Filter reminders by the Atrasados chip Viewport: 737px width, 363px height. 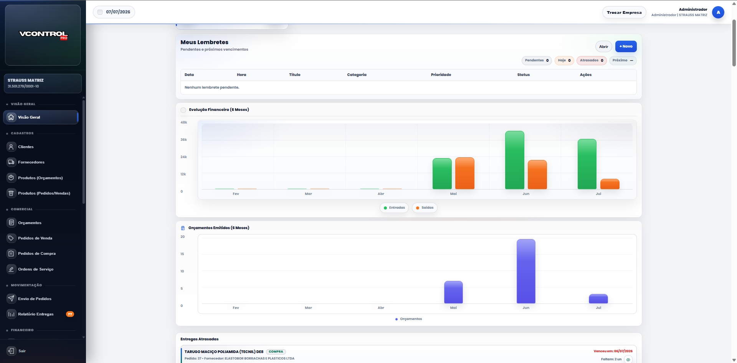pyautogui.click(x=591, y=60)
